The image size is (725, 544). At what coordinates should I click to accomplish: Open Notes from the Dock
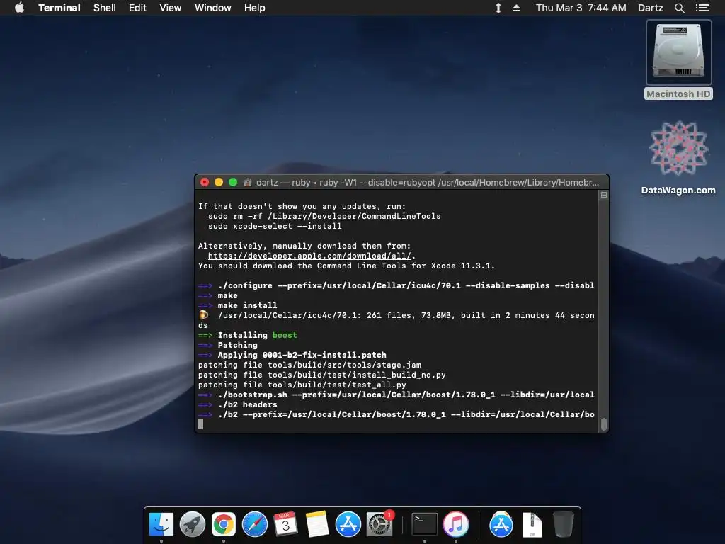(x=316, y=524)
